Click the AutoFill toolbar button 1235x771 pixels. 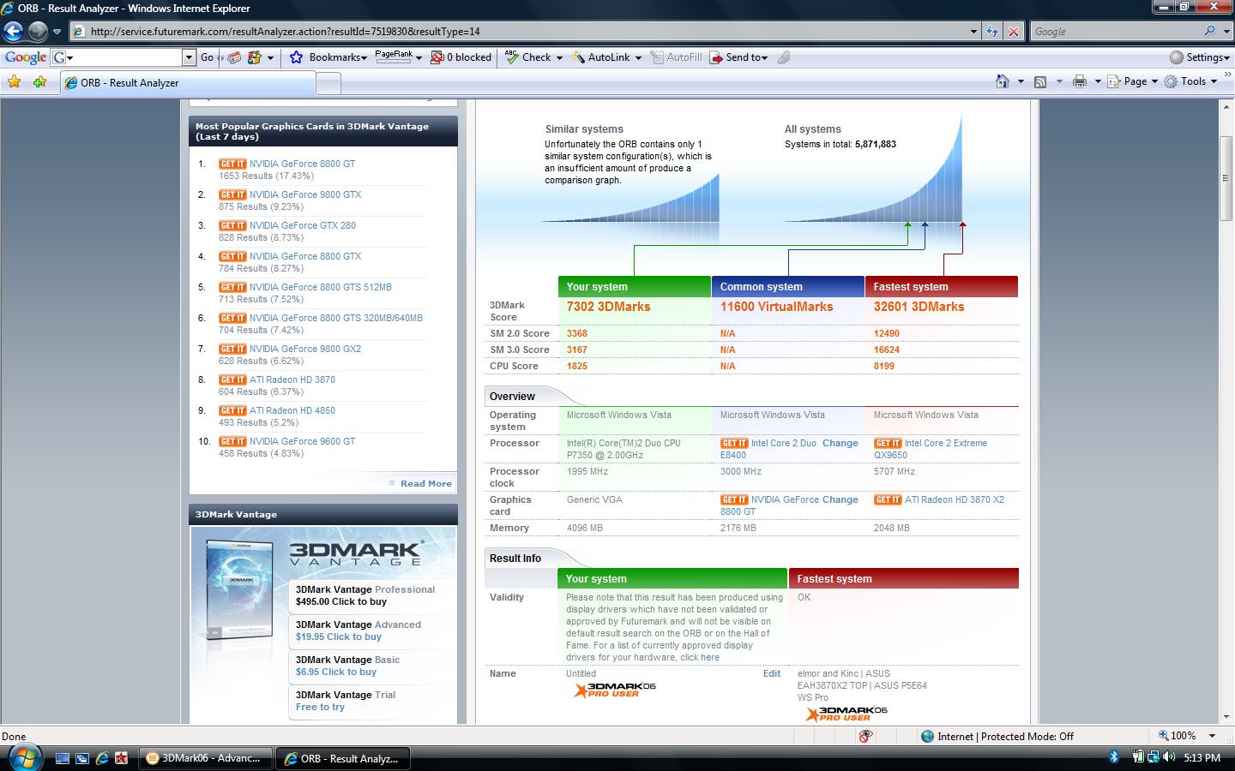677,57
